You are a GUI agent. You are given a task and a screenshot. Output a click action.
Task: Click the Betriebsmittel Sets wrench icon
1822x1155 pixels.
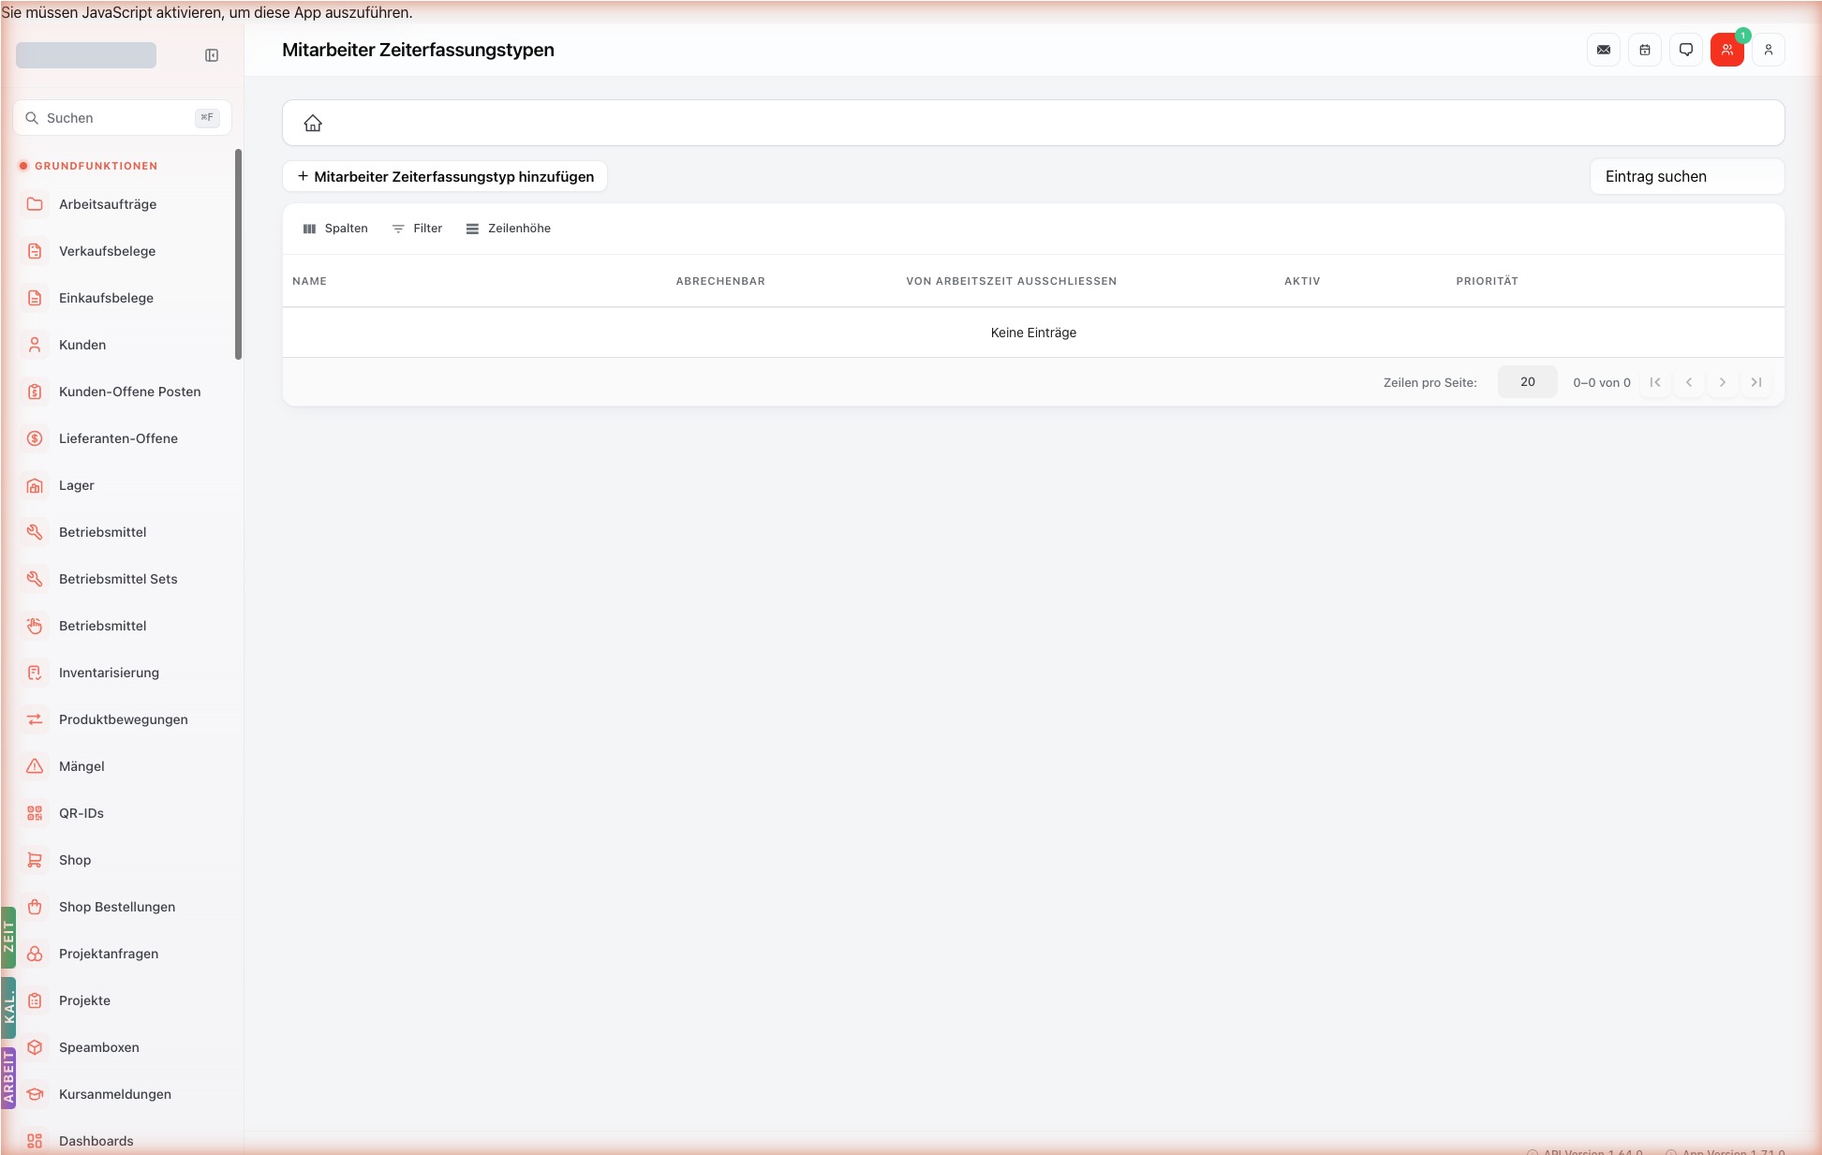35,579
